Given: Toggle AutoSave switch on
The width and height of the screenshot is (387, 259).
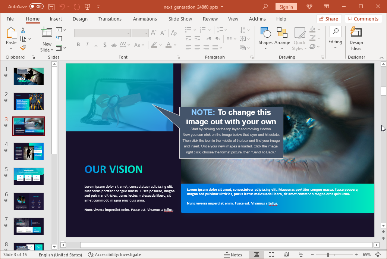Looking at the screenshot, I should pos(37,7).
